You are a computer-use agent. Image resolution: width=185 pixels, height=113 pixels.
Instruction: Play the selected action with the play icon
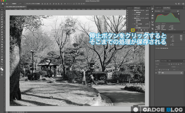pyautogui.click(x=138, y=30)
